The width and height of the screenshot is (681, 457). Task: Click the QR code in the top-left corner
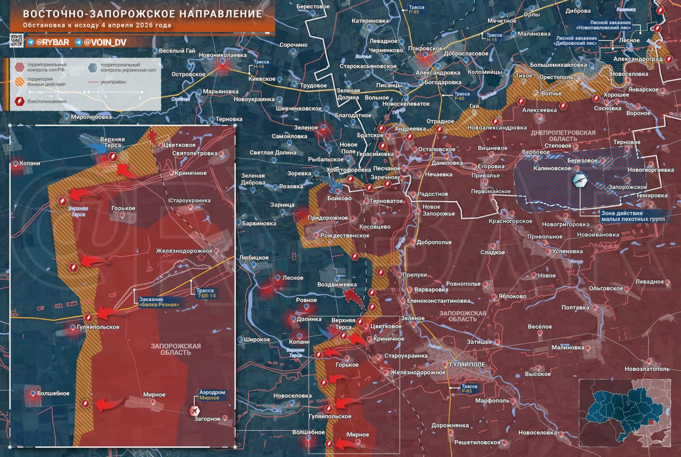tap(17, 40)
